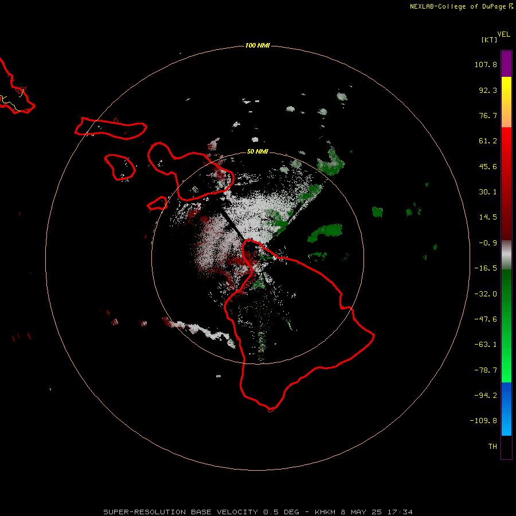Click the 50 NMI range ring label
The width and height of the screenshot is (516, 516).
(257, 152)
